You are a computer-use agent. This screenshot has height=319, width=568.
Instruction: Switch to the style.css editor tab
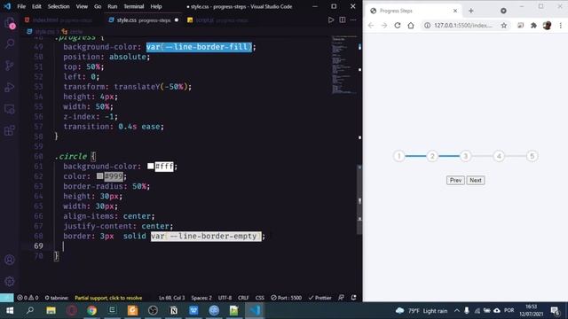point(143,20)
